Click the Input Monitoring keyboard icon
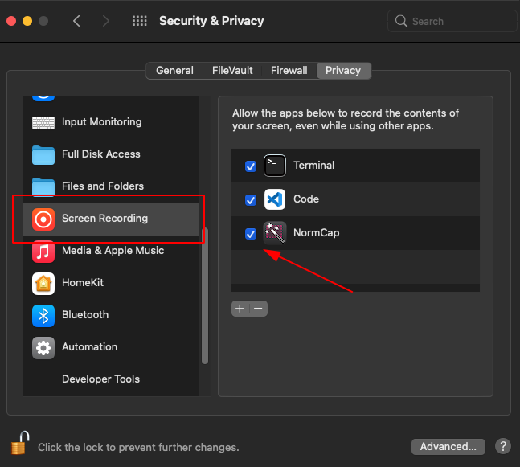 [43, 122]
